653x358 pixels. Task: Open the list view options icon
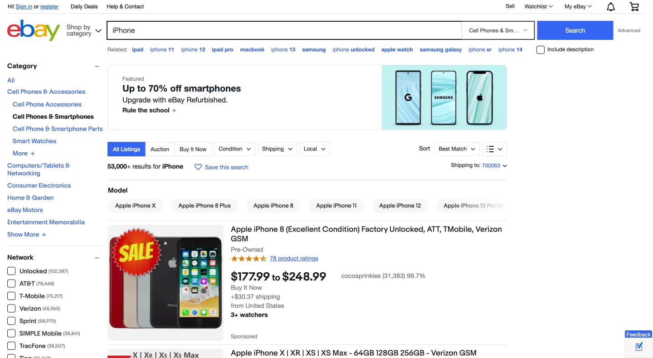pyautogui.click(x=494, y=149)
